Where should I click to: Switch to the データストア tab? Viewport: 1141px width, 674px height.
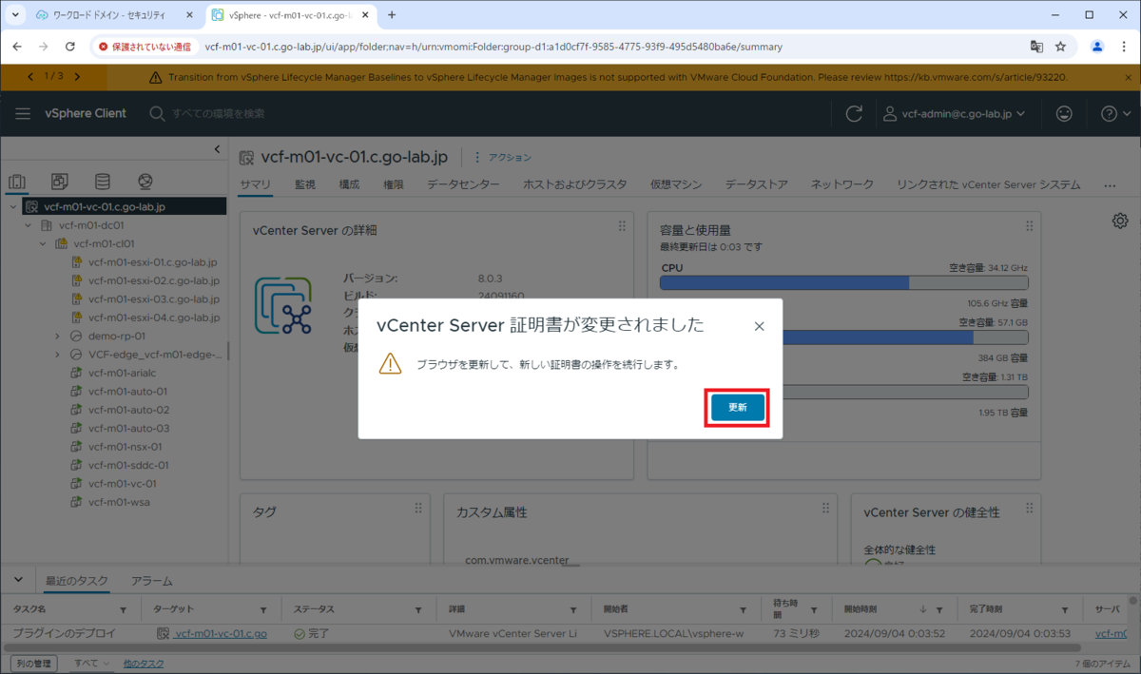pyautogui.click(x=756, y=184)
